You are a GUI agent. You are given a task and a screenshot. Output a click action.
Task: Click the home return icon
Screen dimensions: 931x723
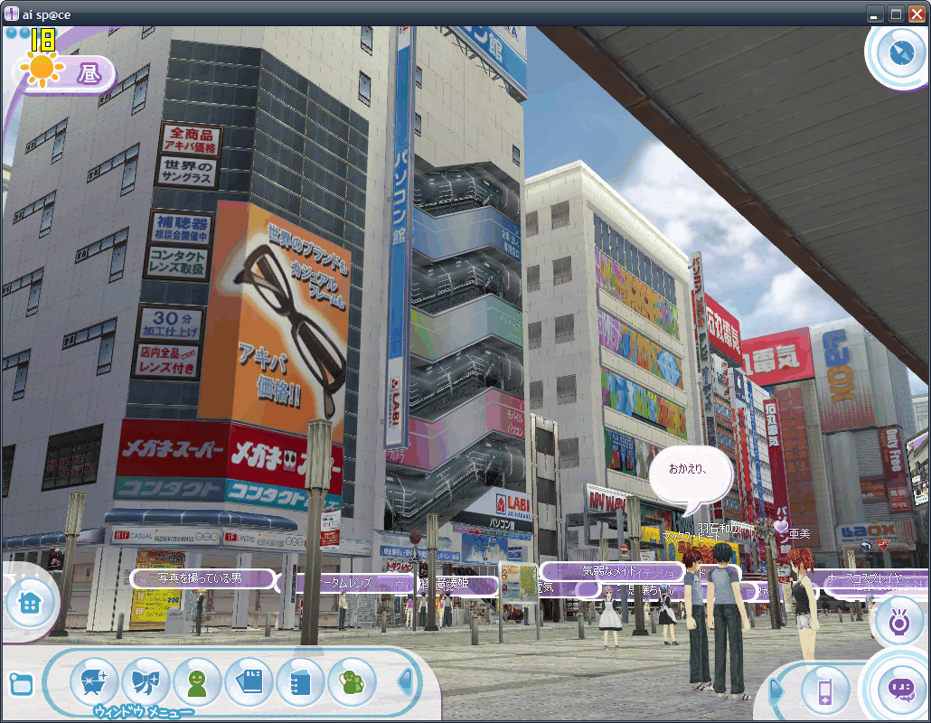[29, 603]
